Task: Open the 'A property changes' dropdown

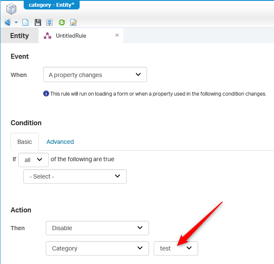Action: point(95,74)
